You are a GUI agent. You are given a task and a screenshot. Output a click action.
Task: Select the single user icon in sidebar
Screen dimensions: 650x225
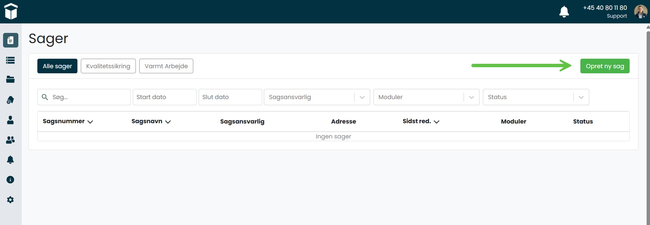[x=11, y=120]
